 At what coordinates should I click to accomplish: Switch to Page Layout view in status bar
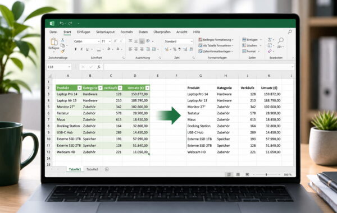238,175
